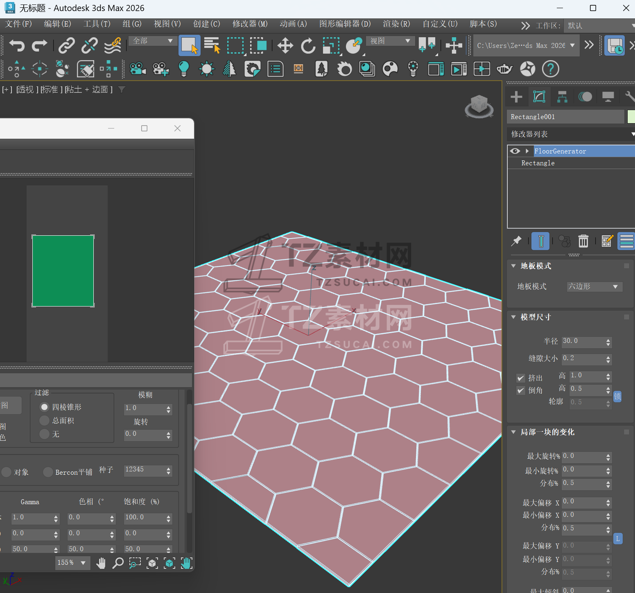Open the Create panel plus tab
Screen dimensions: 635x593
(516, 97)
